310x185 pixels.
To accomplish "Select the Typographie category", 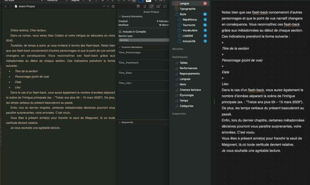I will click(x=187, y=9).
